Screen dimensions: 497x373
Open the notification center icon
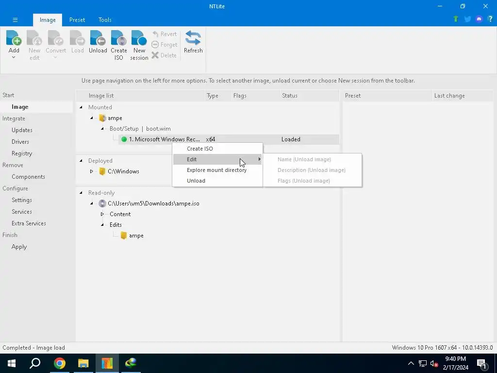point(482,363)
